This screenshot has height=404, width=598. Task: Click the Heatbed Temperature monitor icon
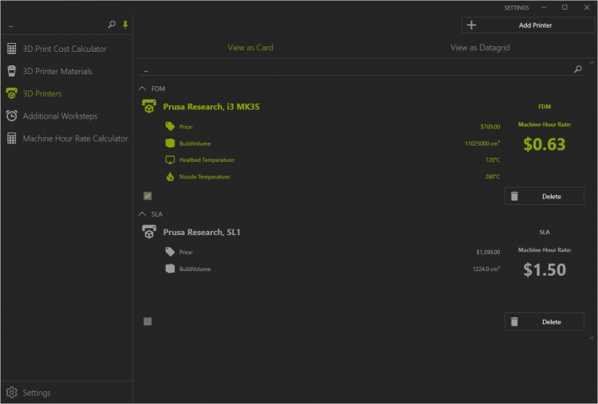(170, 159)
